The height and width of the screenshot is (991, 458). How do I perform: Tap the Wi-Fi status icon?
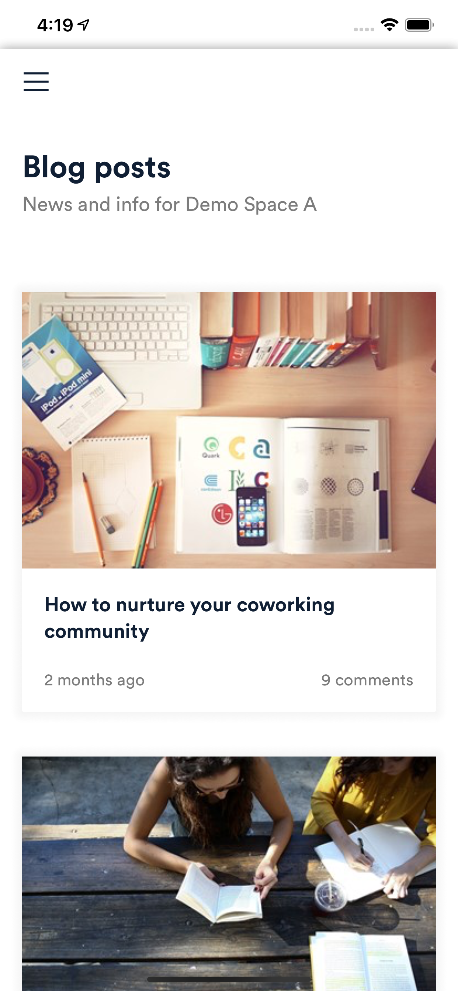pyautogui.click(x=389, y=25)
